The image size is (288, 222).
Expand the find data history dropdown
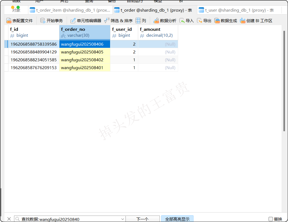point(123,219)
